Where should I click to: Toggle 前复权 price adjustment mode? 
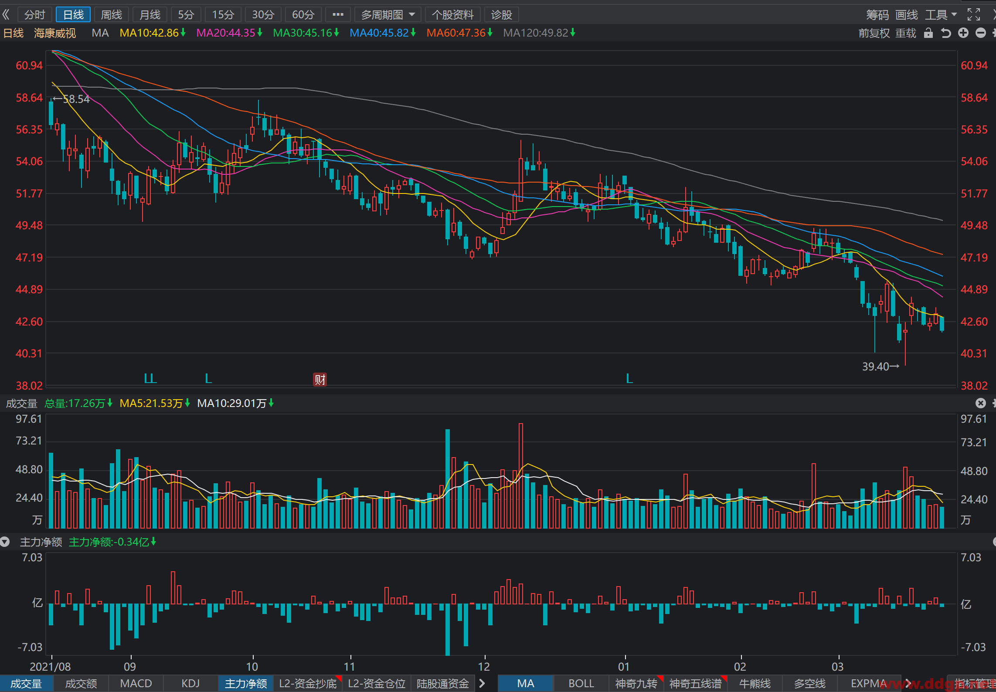click(x=874, y=33)
